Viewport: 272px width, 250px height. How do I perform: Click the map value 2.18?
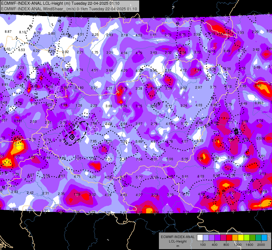click(x=124, y=35)
